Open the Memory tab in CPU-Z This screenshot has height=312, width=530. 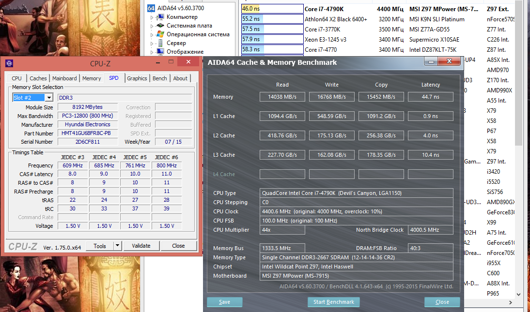(x=92, y=78)
